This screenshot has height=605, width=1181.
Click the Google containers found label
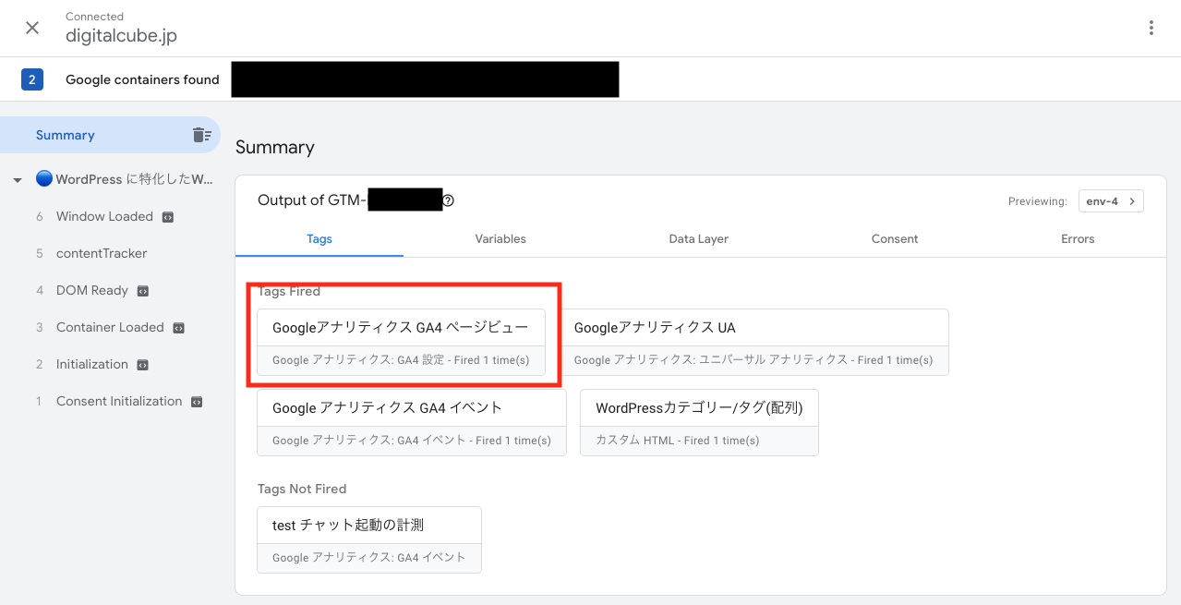click(x=142, y=79)
